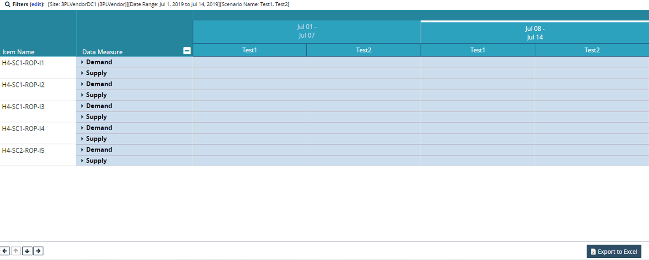Expand Demand row for H4-SC1-ROP-I2
This screenshot has width=649, height=260.
pyautogui.click(x=82, y=84)
